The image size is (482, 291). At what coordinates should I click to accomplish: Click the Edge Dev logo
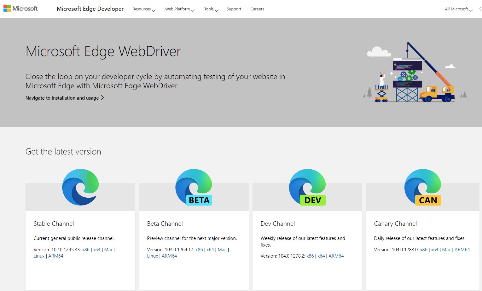[x=307, y=187]
